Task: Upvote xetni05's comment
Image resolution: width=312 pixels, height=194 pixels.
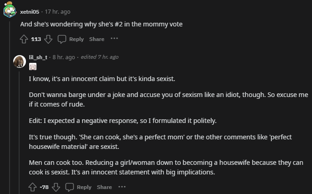Action: pyautogui.click(x=24, y=39)
